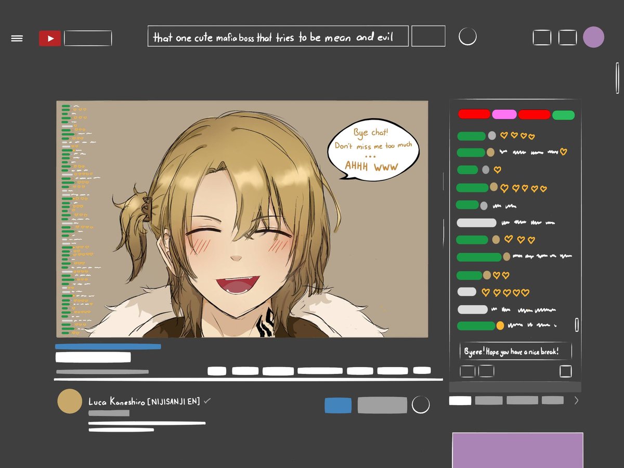Click the small chat panel scrollbar handle
The height and width of the screenshot is (468, 624).
(x=576, y=324)
